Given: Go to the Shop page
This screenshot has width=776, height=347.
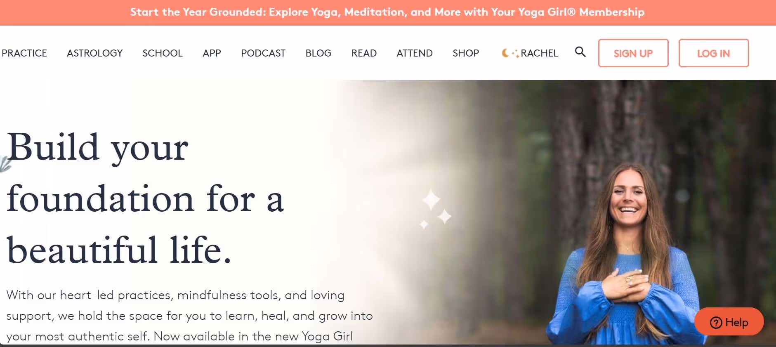Looking at the screenshot, I should pos(465,53).
